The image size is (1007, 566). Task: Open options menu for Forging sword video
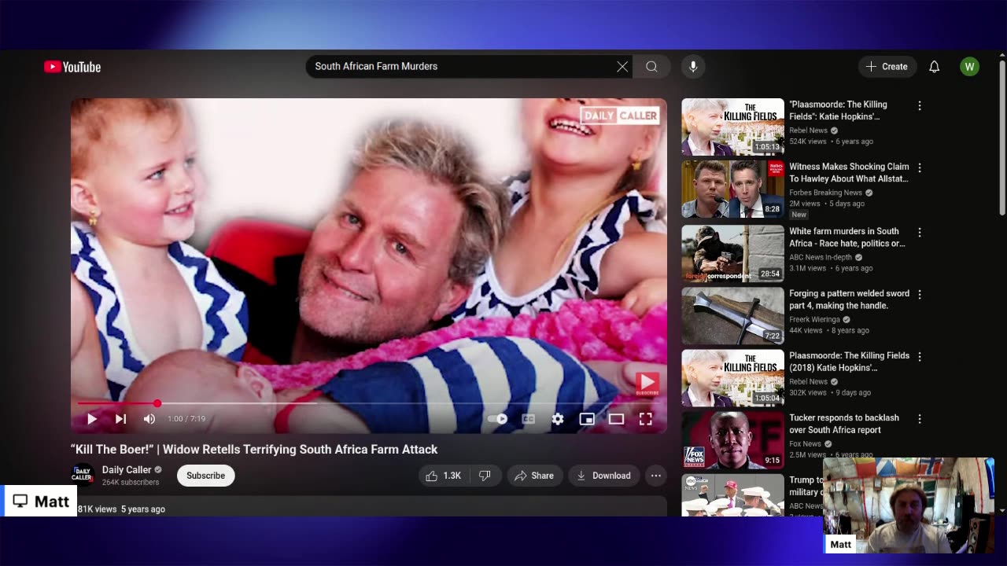click(919, 294)
